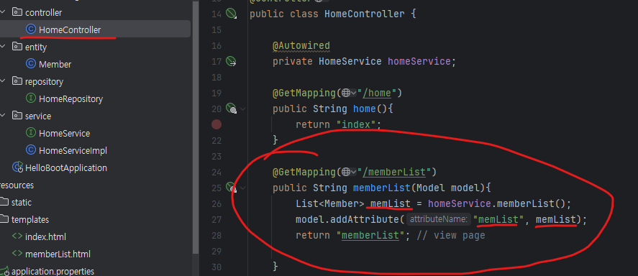Select HelloBootApplication class
Viewport: 638px width, 276px height.
[x=66, y=168]
